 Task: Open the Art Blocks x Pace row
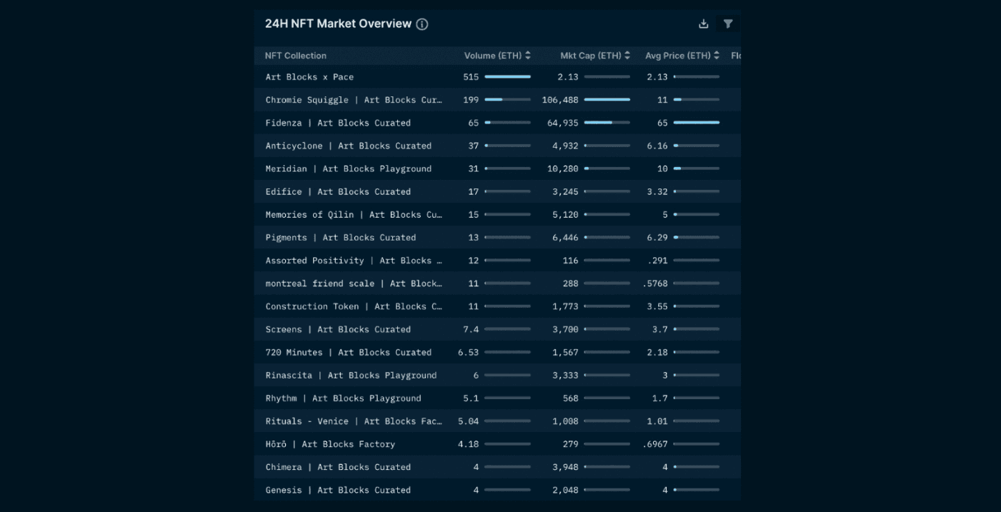[497, 77]
